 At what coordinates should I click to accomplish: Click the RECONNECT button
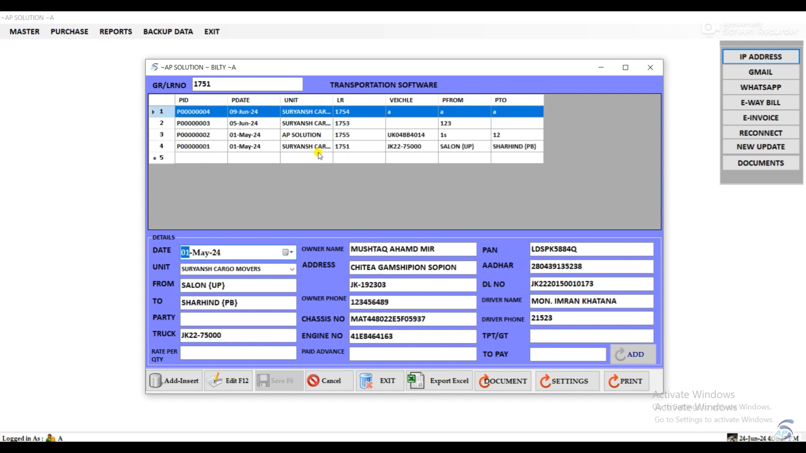point(761,133)
